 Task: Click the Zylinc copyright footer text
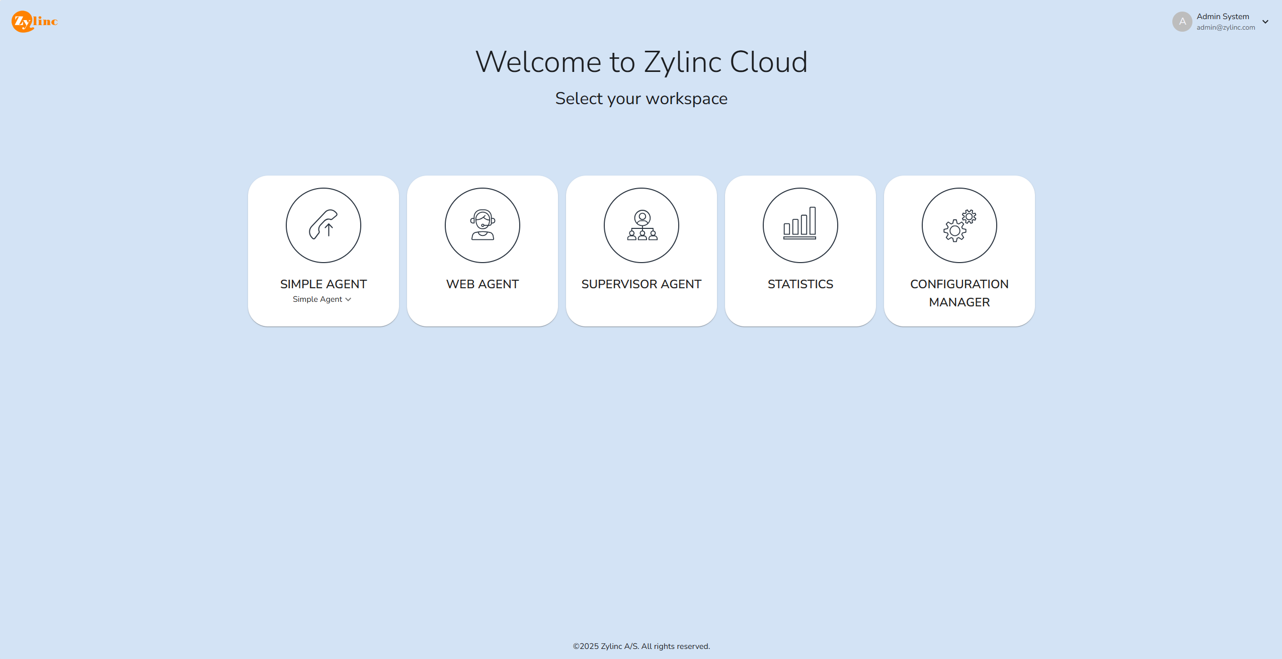click(x=641, y=646)
